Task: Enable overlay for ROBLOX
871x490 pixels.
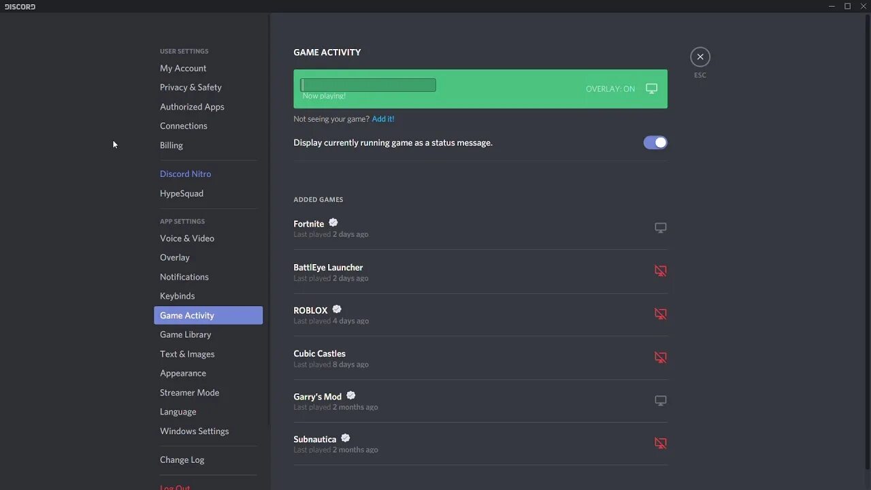Action: point(660,314)
